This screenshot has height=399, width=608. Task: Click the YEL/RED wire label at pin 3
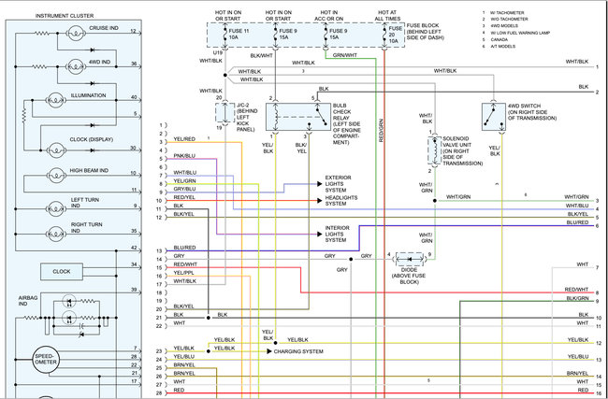point(184,139)
